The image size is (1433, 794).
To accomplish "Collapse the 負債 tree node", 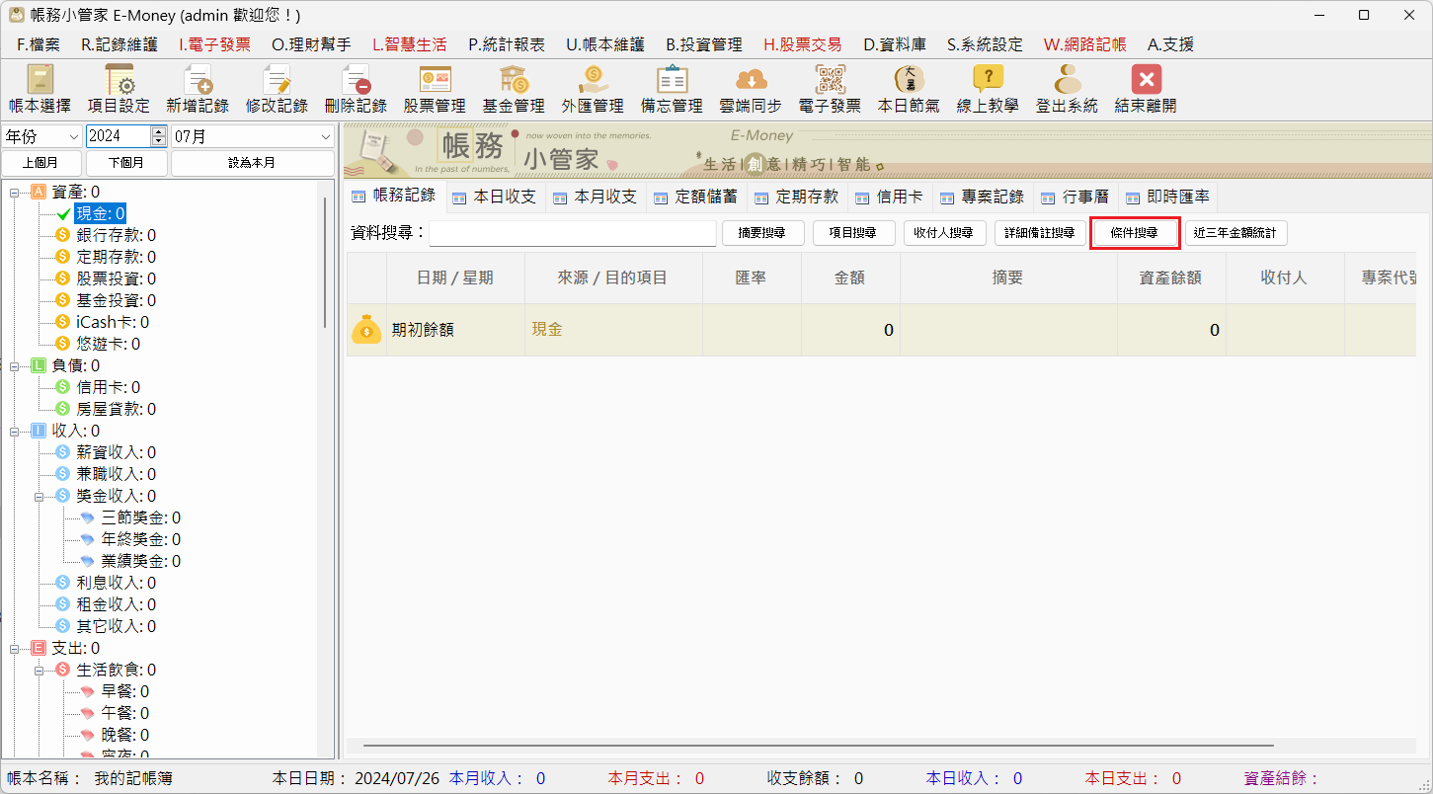I will 15,365.
